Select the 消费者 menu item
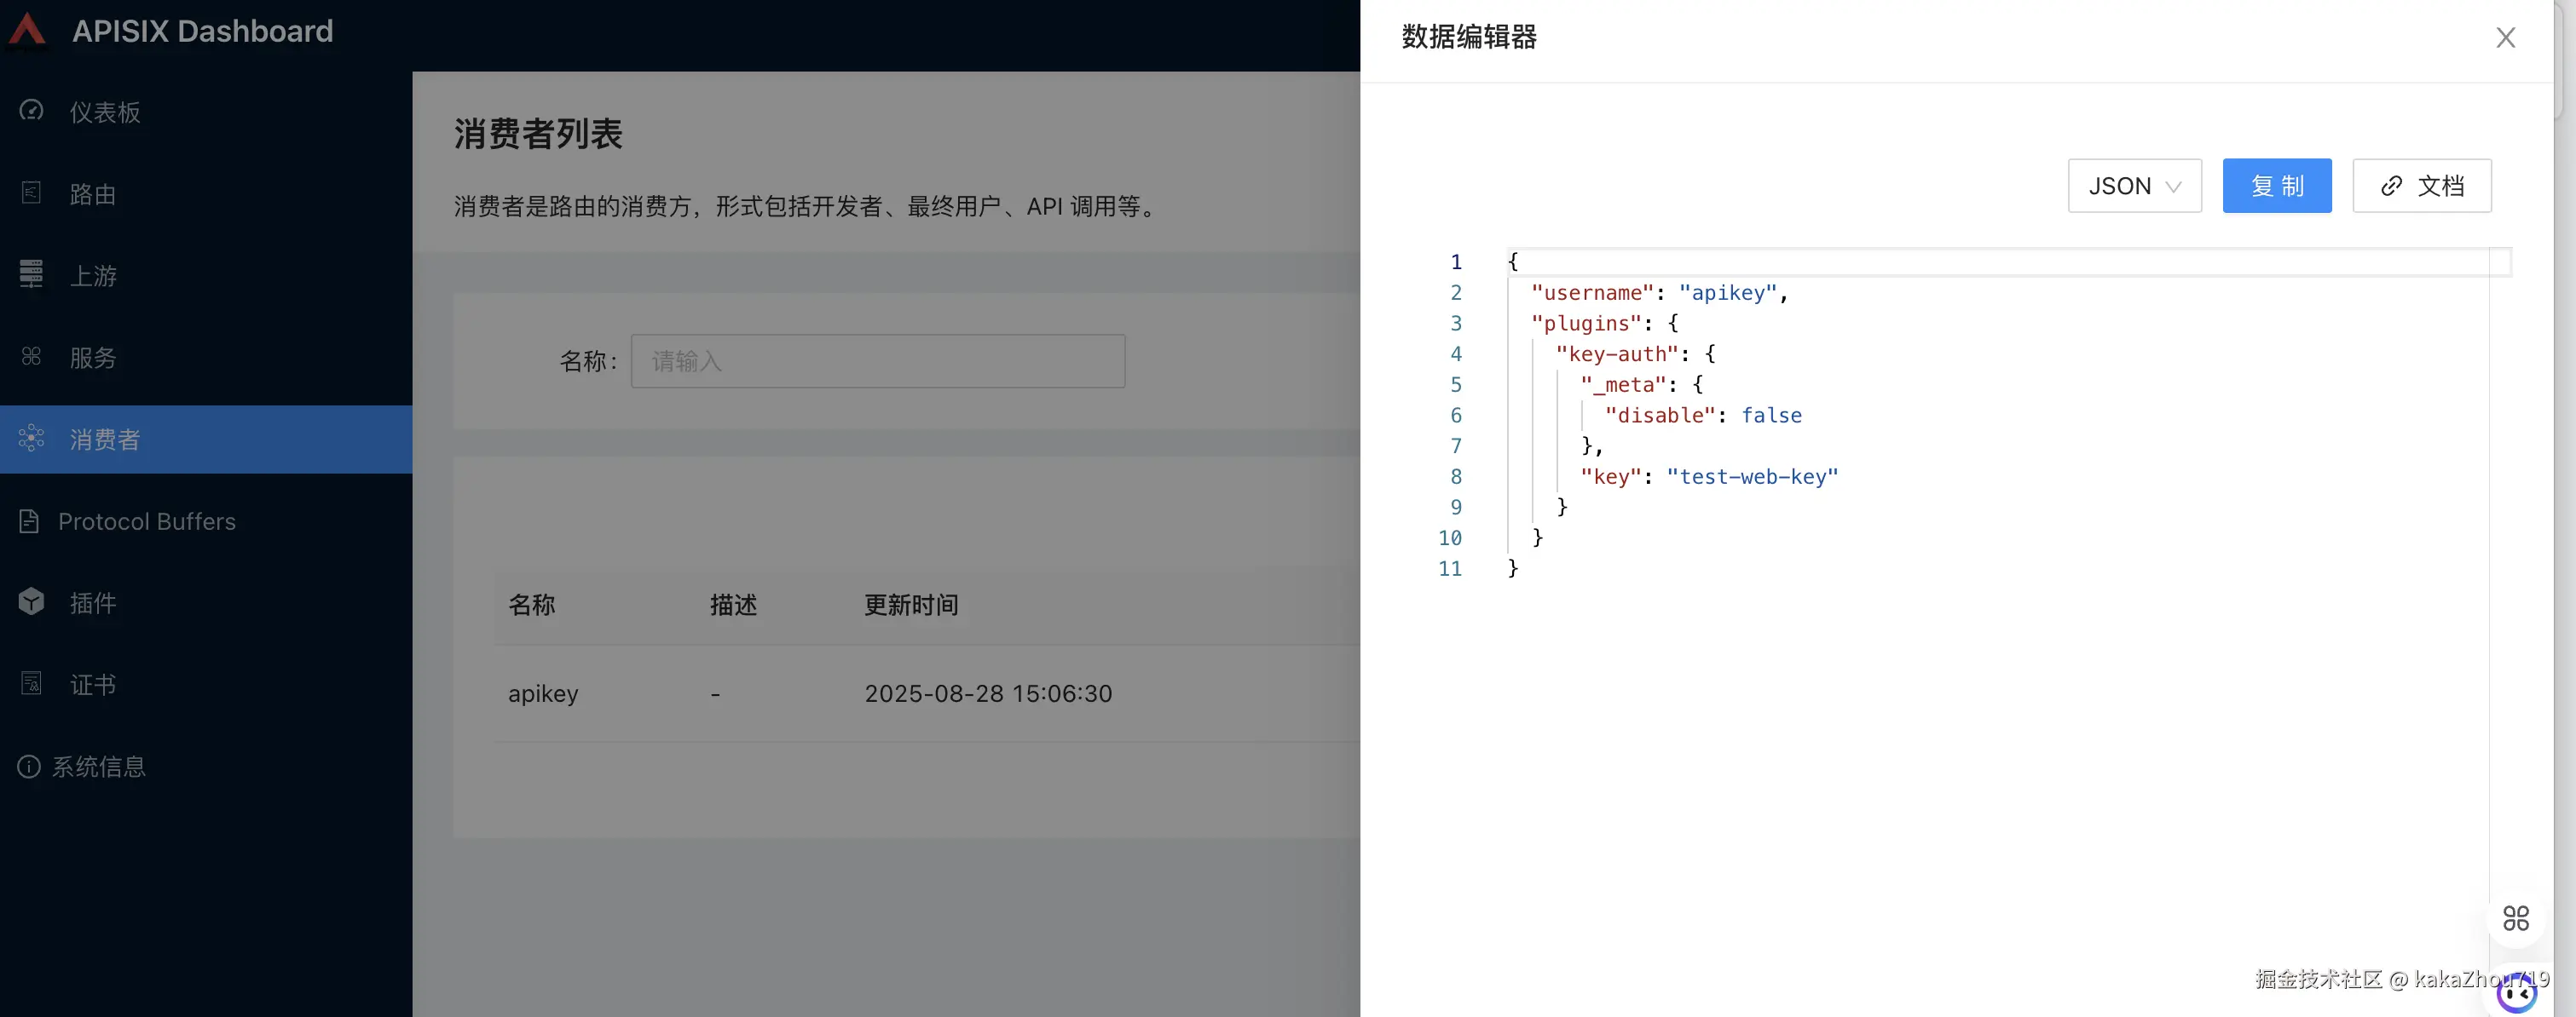The image size is (2576, 1017). tap(206, 440)
